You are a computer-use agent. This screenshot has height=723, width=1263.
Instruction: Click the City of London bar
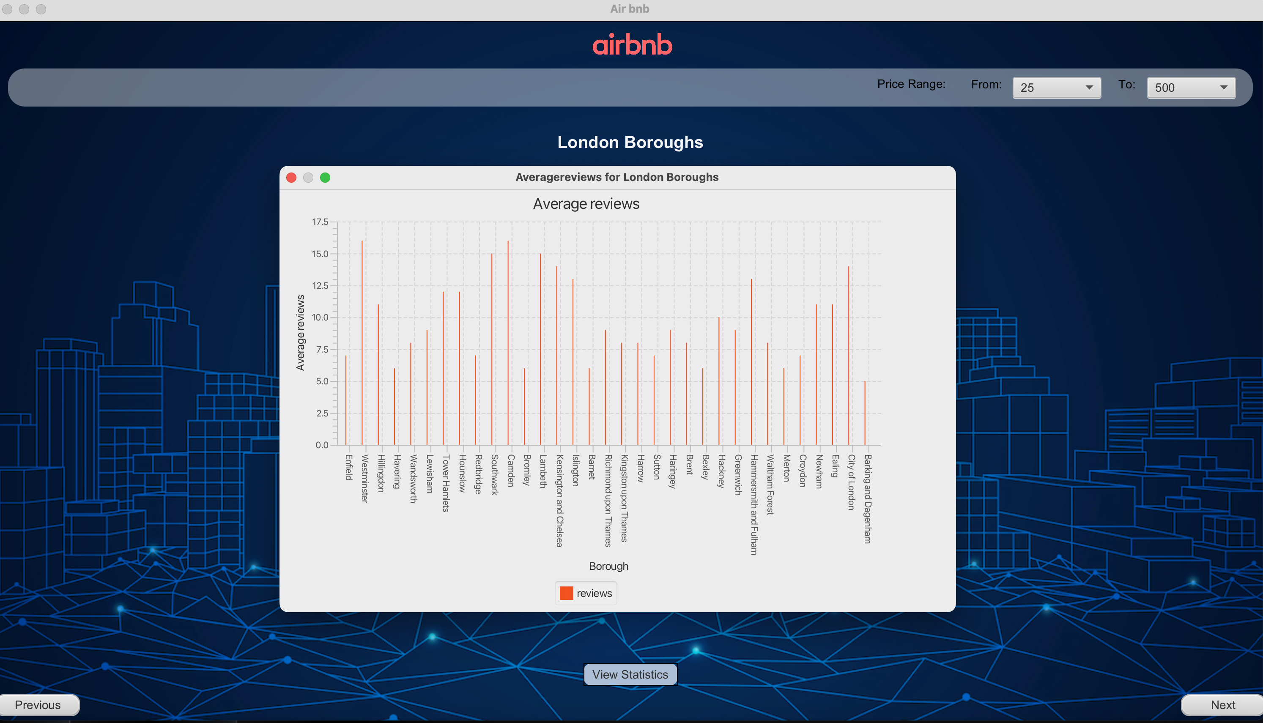[x=849, y=356]
